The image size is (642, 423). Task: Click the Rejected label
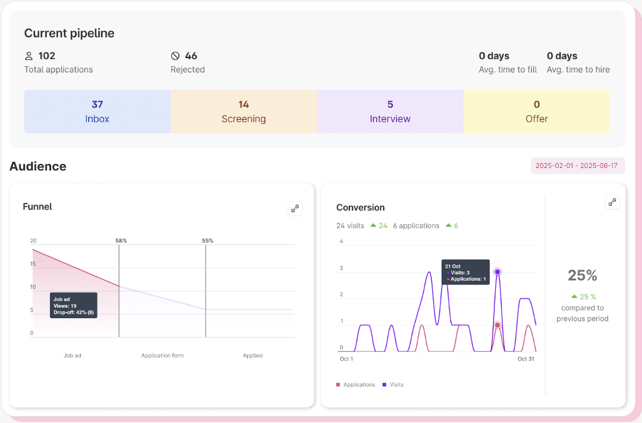click(x=187, y=70)
